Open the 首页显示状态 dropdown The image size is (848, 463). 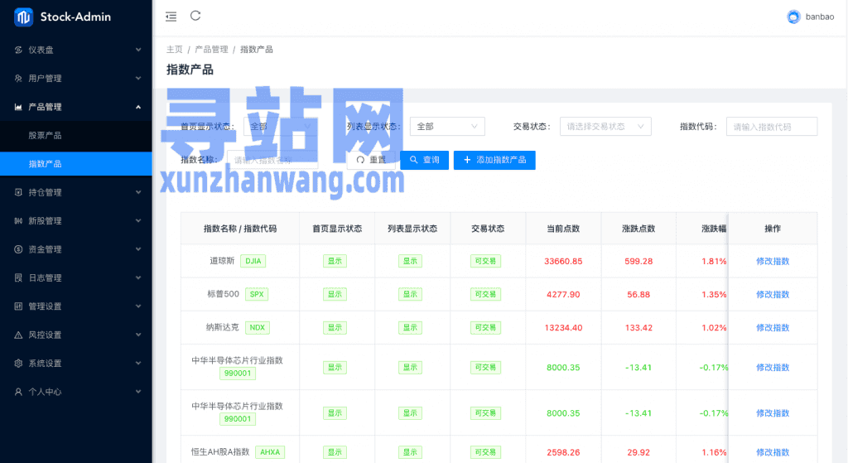[x=281, y=127]
